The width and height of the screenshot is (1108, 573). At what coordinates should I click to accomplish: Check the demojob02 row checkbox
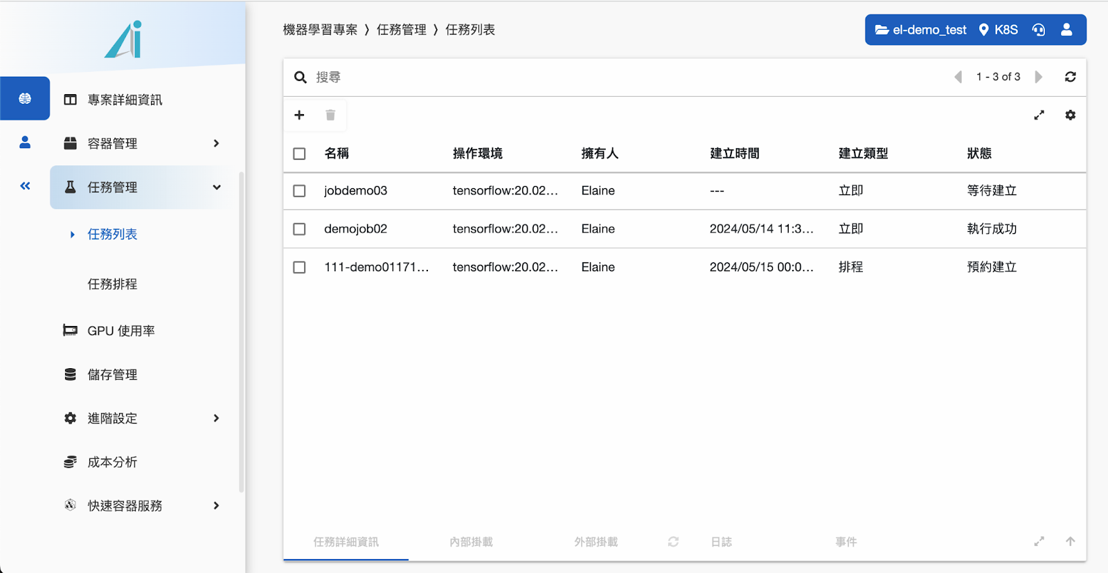299,229
